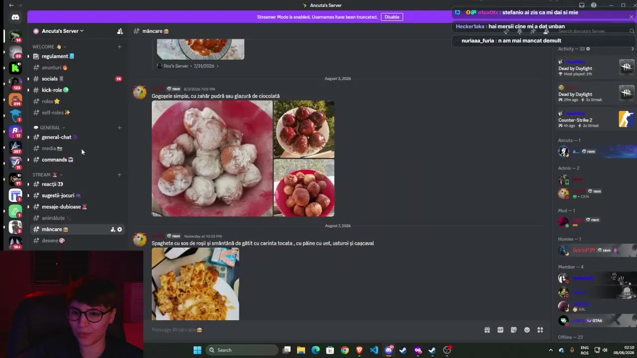Open ENG ROS language switcher
637x358 pixels.
(x=585, y=350)
